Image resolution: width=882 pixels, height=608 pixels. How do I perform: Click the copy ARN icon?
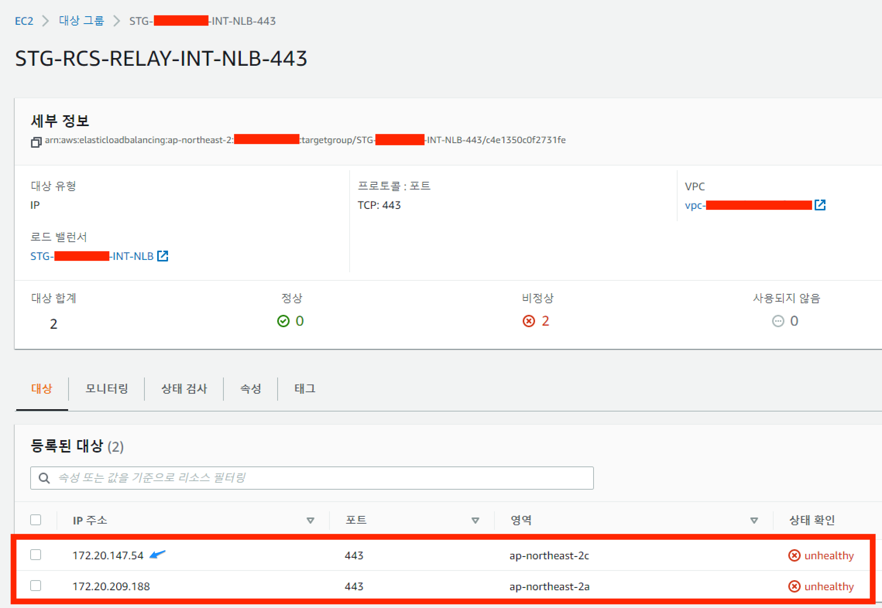click(x=36, y=142)
